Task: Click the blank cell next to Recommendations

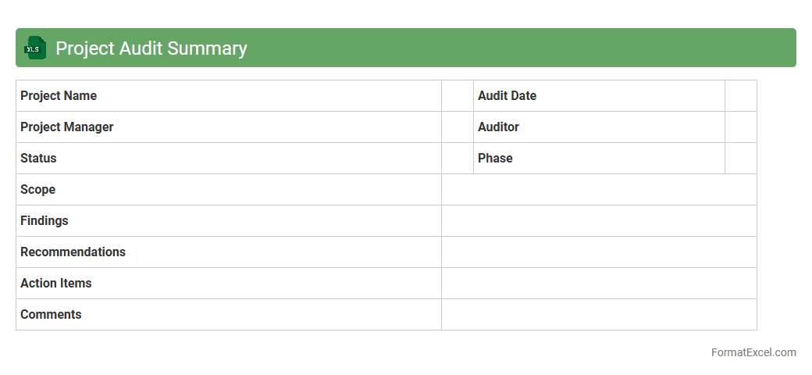Action: point(599,252)
